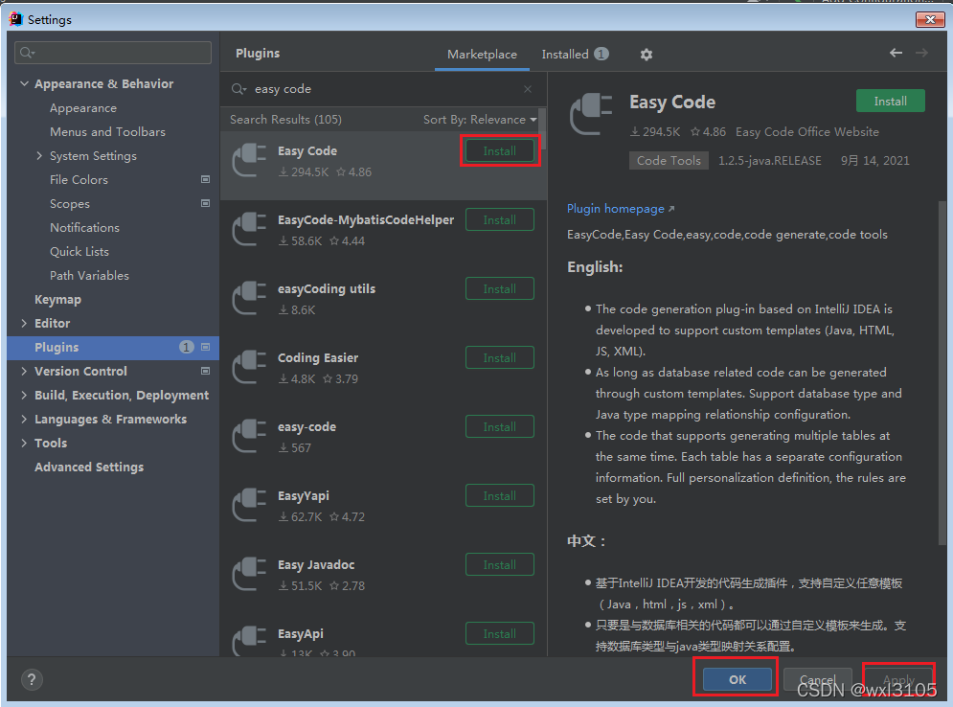Install the easyCoding utils plugin

500,288
